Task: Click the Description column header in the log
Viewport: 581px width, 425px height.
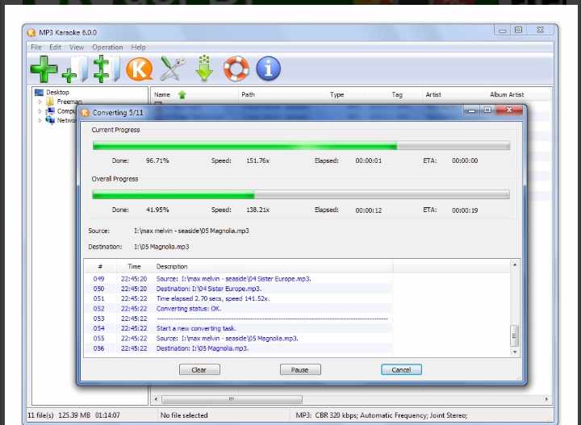Action: tap(172, 267)
